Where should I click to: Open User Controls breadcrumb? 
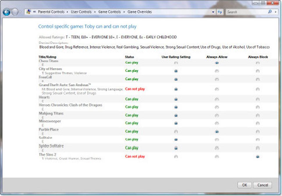[81, 12]
